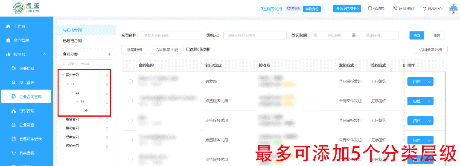Screen dimensions: 460x166
Task: Focus the category name search box
Action: (86, 64)
